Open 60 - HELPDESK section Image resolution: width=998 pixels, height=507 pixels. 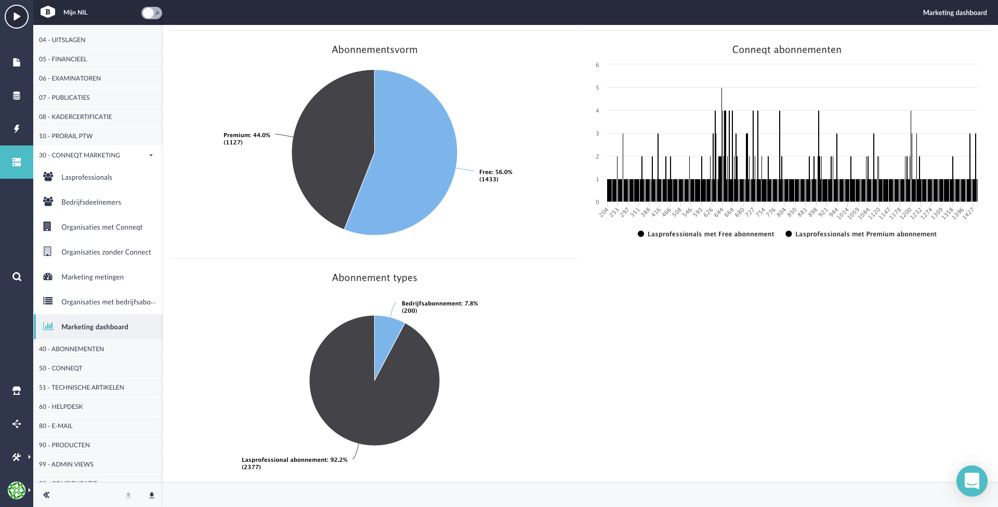(x=98, y=407)
